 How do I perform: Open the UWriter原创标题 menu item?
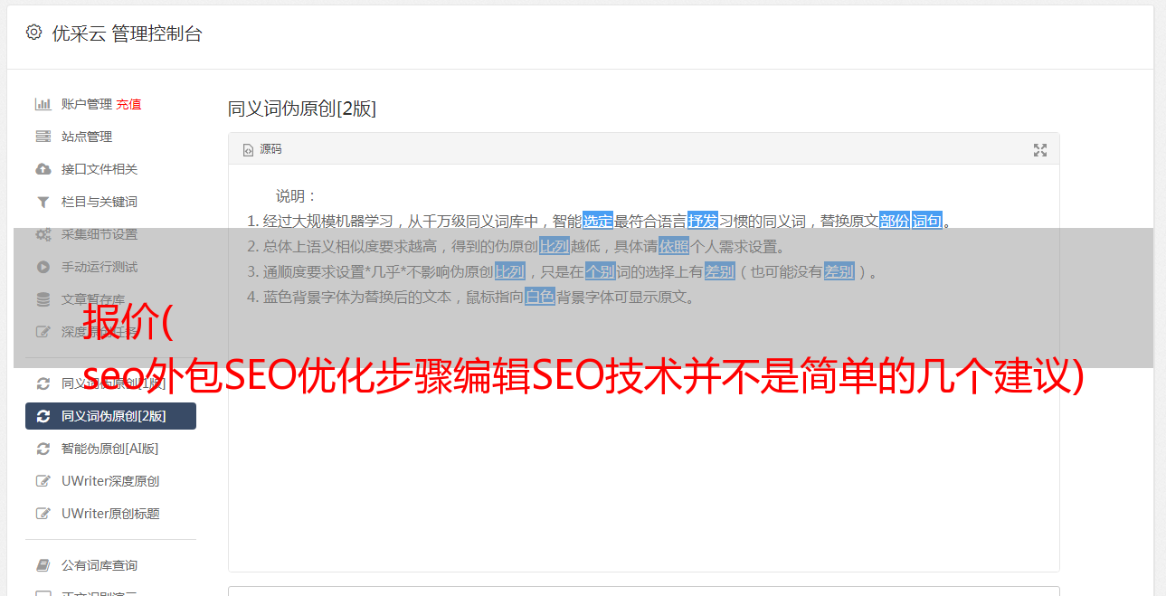pos(110,514)
